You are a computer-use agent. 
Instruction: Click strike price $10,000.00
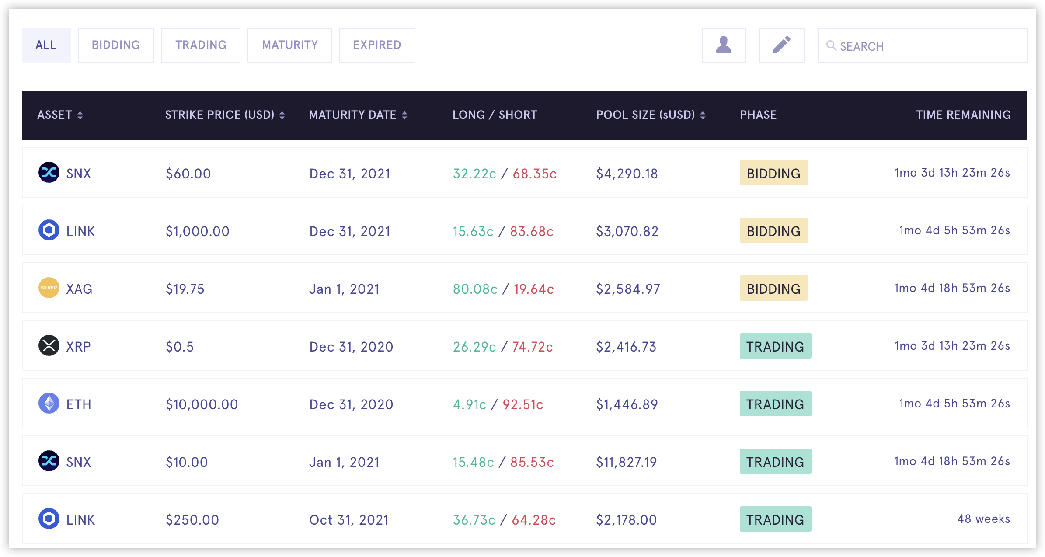point(202,404)
